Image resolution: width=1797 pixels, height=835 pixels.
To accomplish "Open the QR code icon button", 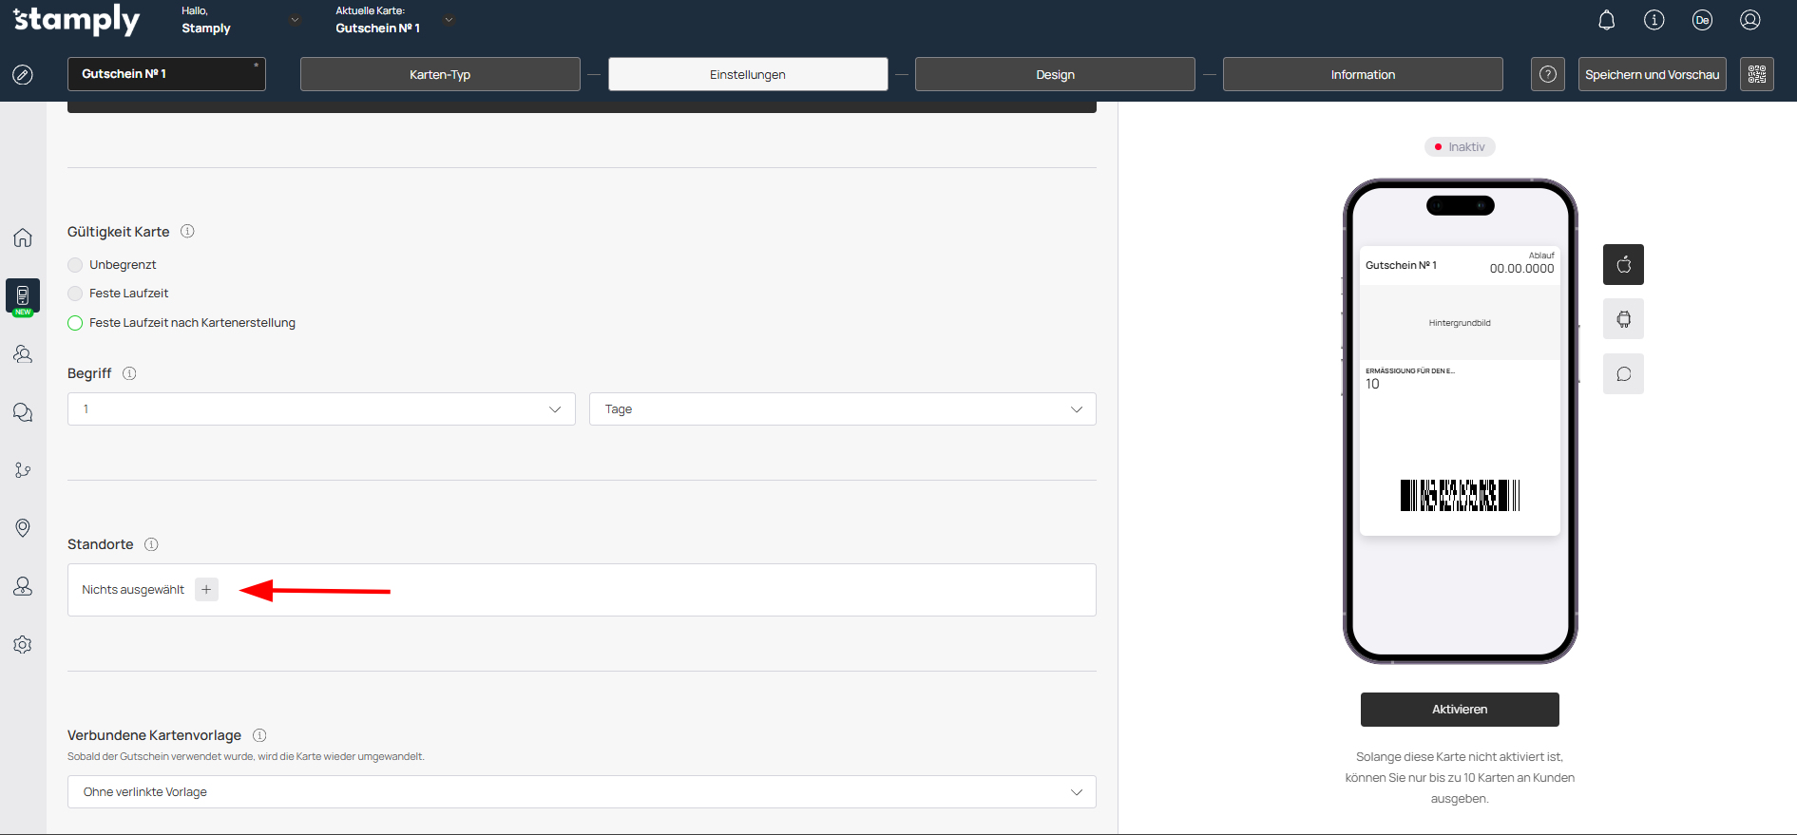I will pyautogui.click(x=1756, y=74).
